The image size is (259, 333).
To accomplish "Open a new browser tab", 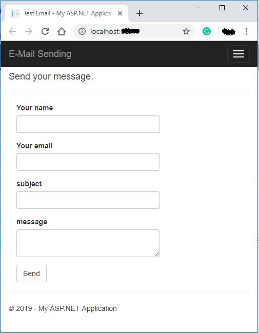I will (140, 13).
